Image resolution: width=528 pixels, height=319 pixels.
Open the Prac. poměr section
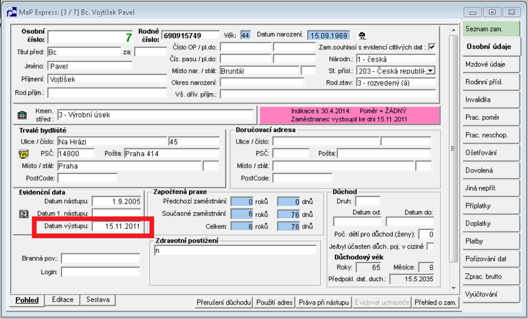point(491,117)
